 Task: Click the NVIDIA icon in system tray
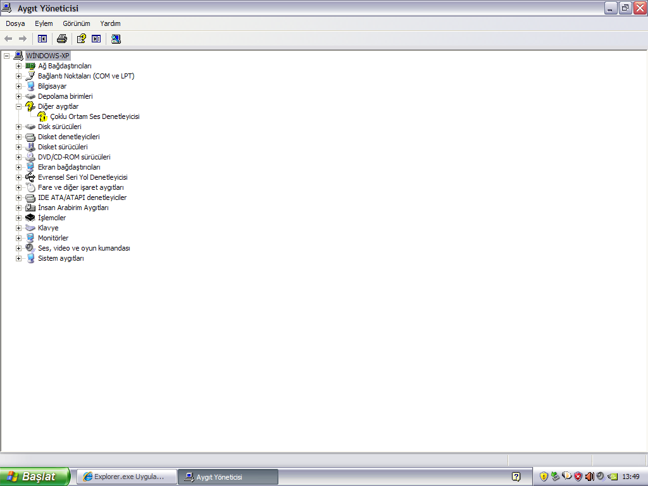[612, 477]
